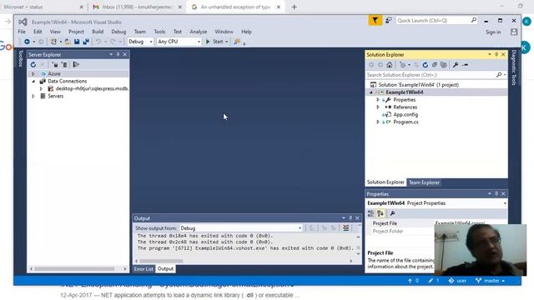Open the Start button dropdown arrow
Screen dimensions: 534x300
[x=226, y=42]
